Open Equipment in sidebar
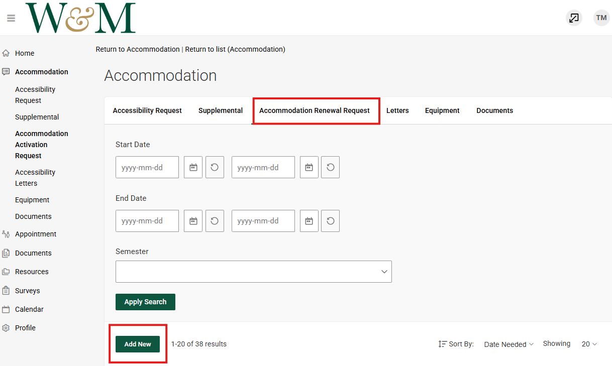This screenshot has height=366, width=612. [x=32, y=200]
